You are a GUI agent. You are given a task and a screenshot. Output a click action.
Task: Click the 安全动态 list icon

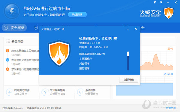click(x=8, y=41)
